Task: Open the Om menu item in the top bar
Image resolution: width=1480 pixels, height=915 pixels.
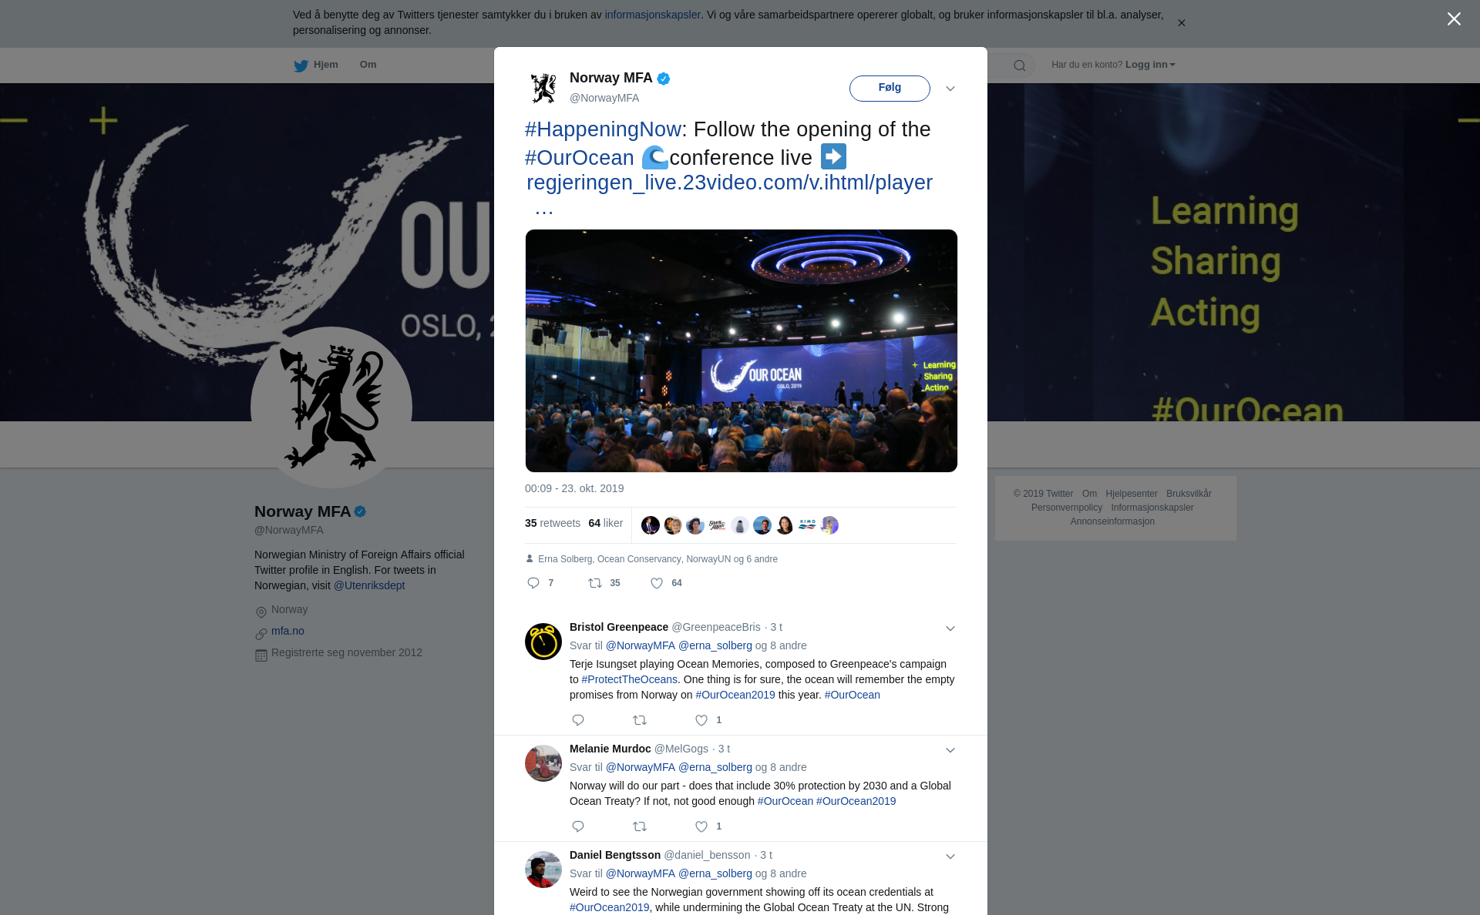Action: [368, 65]
